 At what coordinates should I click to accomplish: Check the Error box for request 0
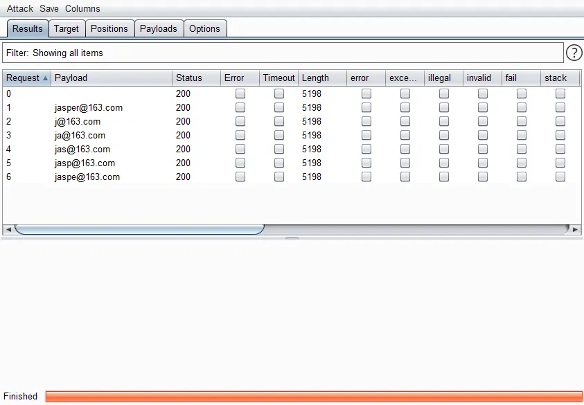point(240,93)
